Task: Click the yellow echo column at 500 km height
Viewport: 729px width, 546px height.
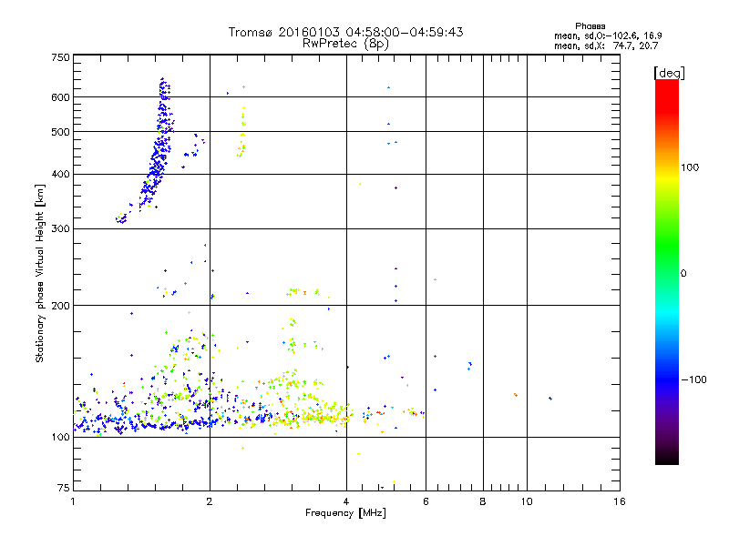Action: coord(242,132)
